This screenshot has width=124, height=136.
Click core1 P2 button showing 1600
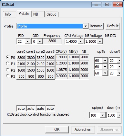[31, 70]
